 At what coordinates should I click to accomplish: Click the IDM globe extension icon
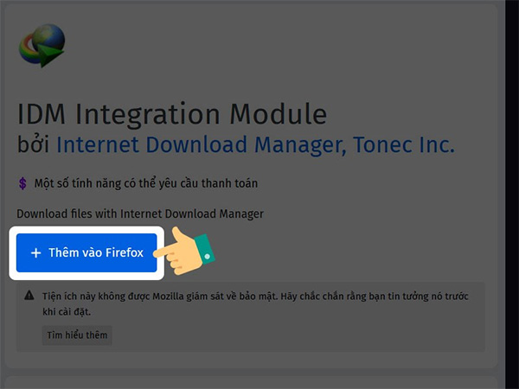tap(42, 45)
